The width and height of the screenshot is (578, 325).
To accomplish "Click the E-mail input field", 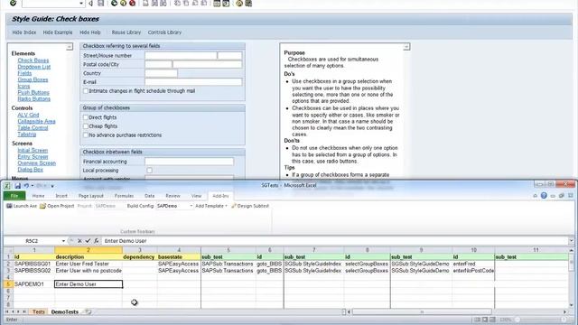I will [x=193, y=82].
